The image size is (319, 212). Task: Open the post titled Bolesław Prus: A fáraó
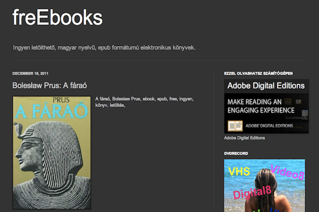[x=50, y=85]
